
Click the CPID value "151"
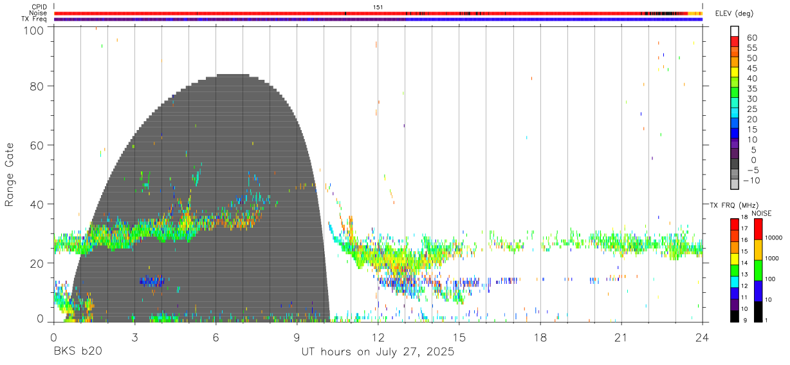[378, 7]
